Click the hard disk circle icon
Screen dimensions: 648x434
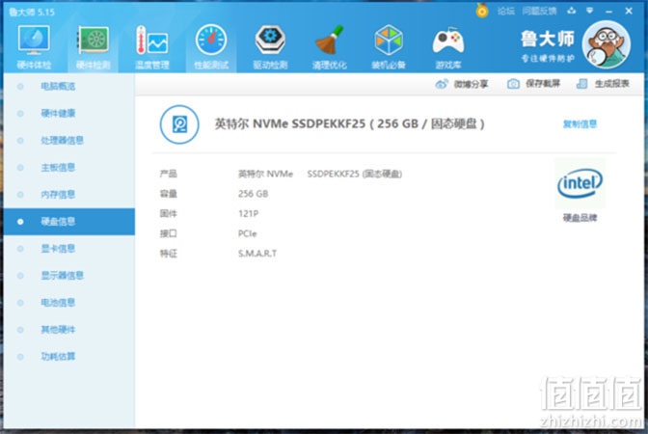pyautogui.click(x=179, y=124)
